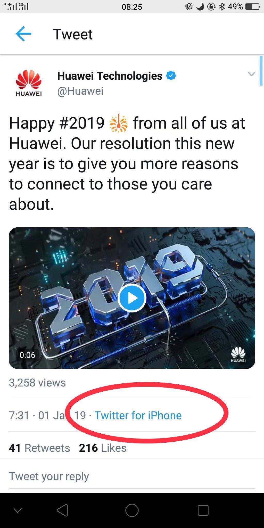
Task: Hide navigation bar with down chevron
Action: [x=18, y=510]
